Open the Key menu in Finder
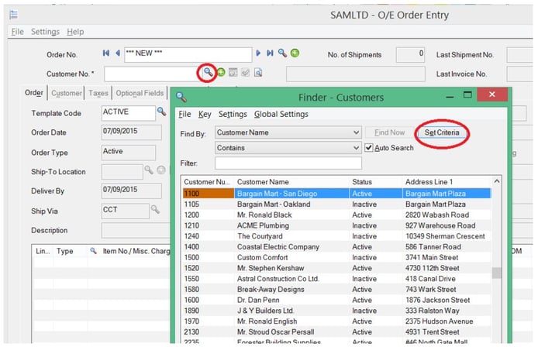 pyautogui.click(x=205, y=114)
